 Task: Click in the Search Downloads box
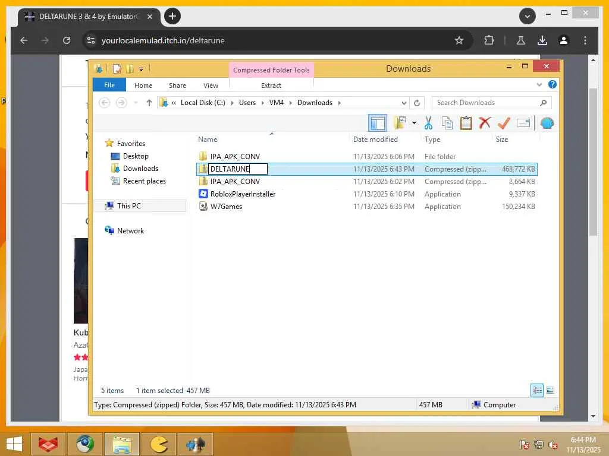(x=491, y=103)
